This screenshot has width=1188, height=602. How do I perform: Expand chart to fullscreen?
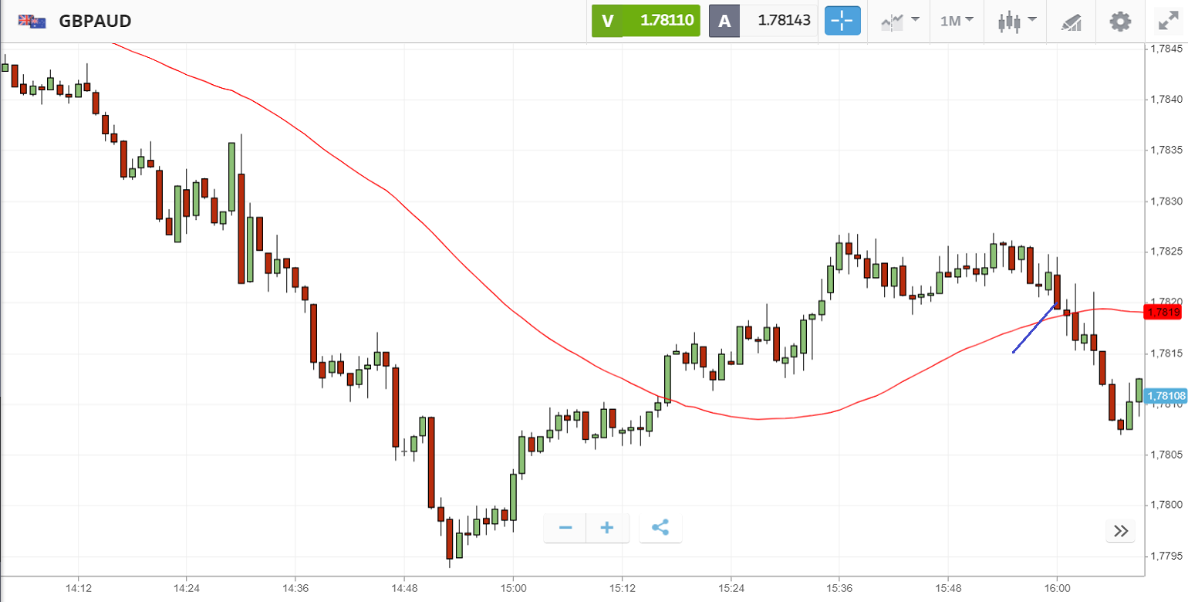click(x=1167, y=21)
